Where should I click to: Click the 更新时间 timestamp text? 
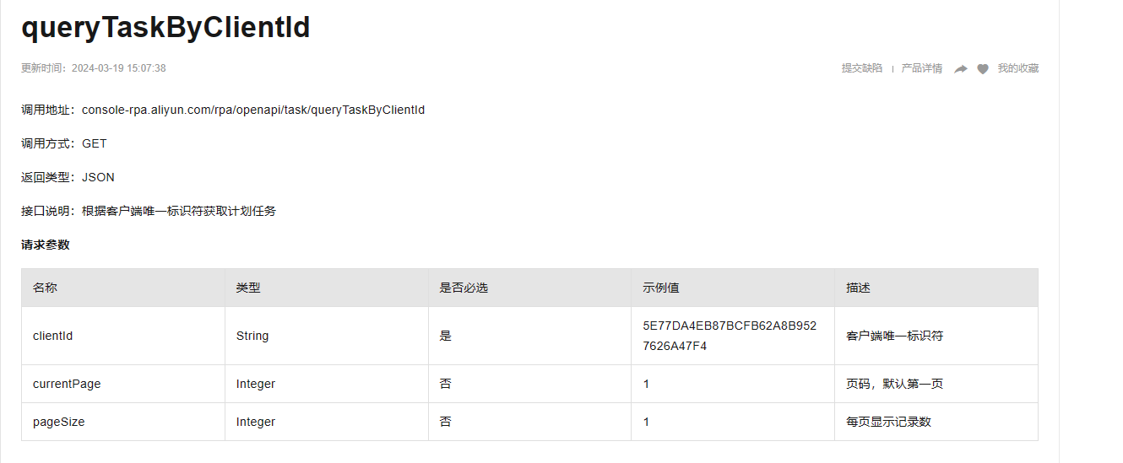[94, 68]
